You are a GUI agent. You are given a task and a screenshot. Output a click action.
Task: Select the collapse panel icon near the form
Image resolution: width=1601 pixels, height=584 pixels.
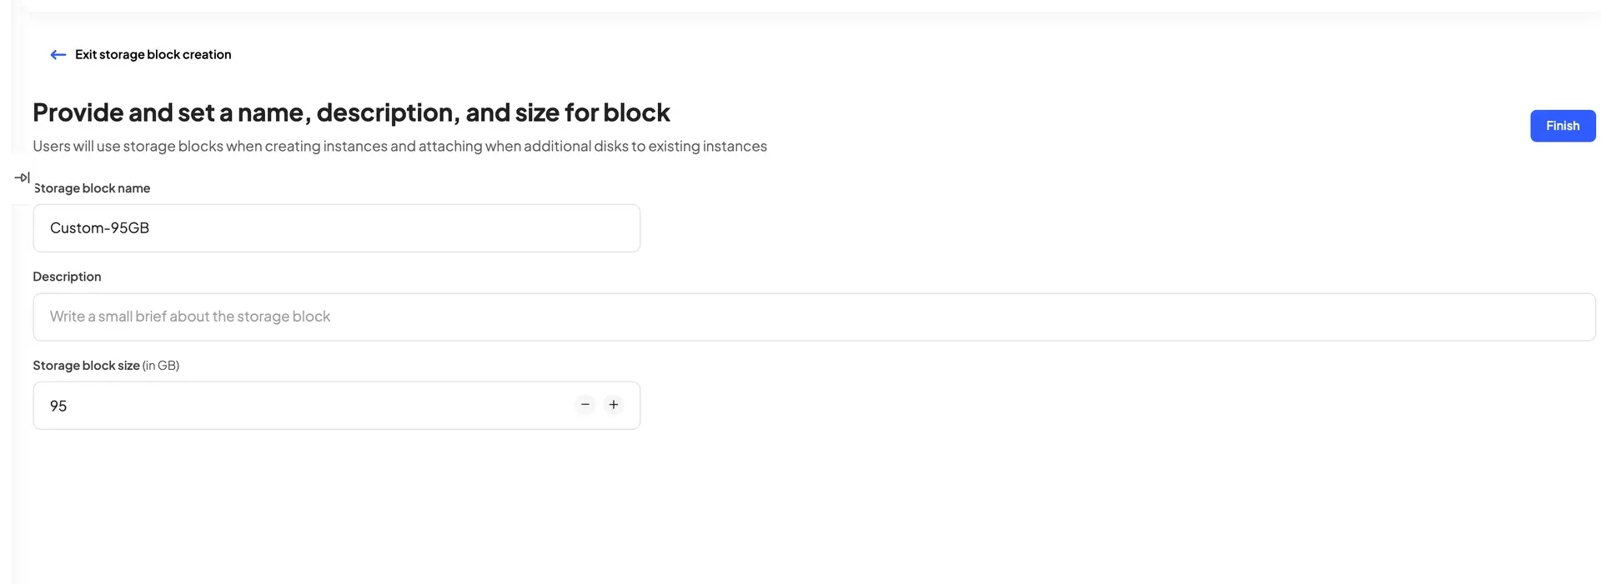coord(22,177)
